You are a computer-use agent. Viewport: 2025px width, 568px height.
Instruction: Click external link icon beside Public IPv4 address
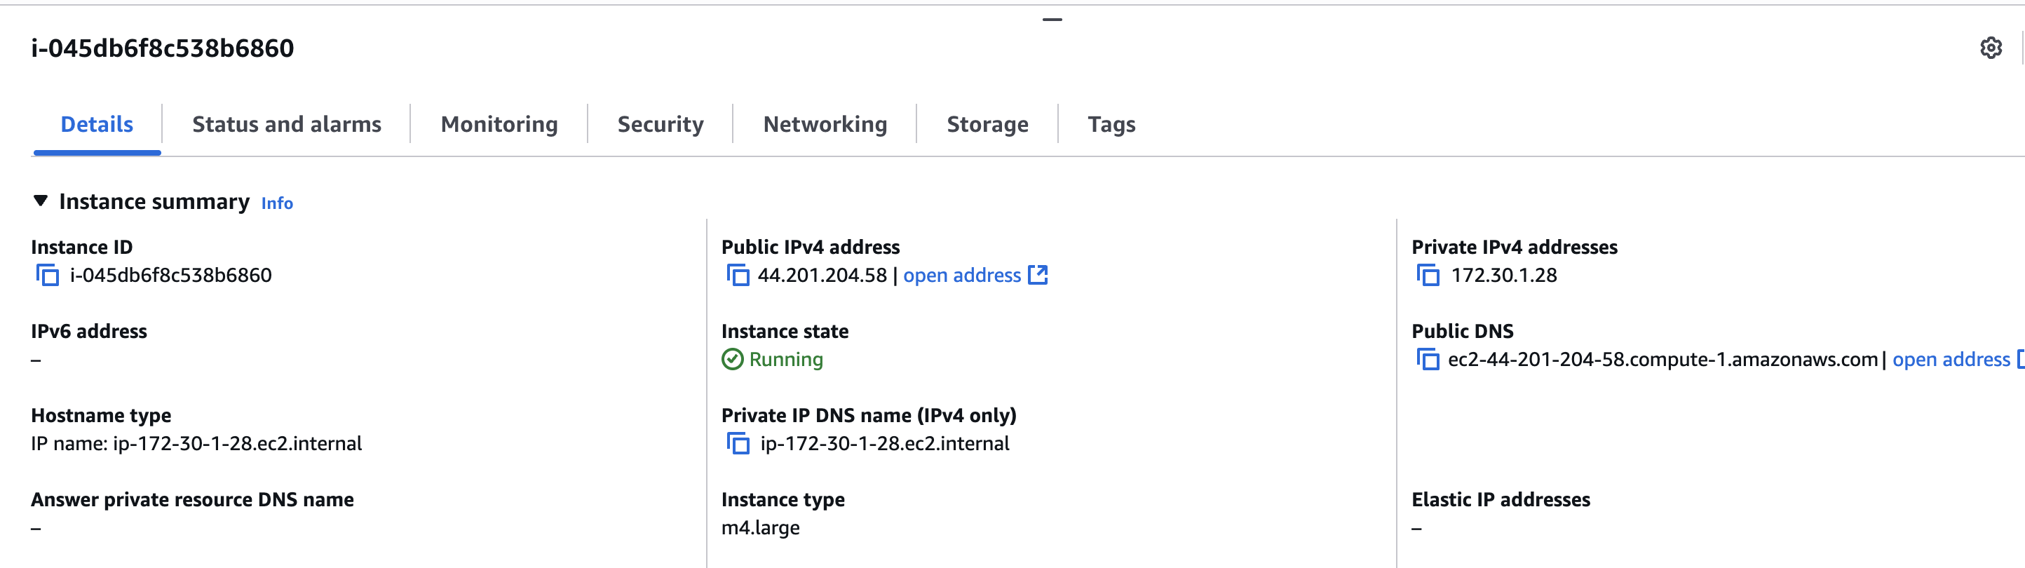tap(1038, 275)
